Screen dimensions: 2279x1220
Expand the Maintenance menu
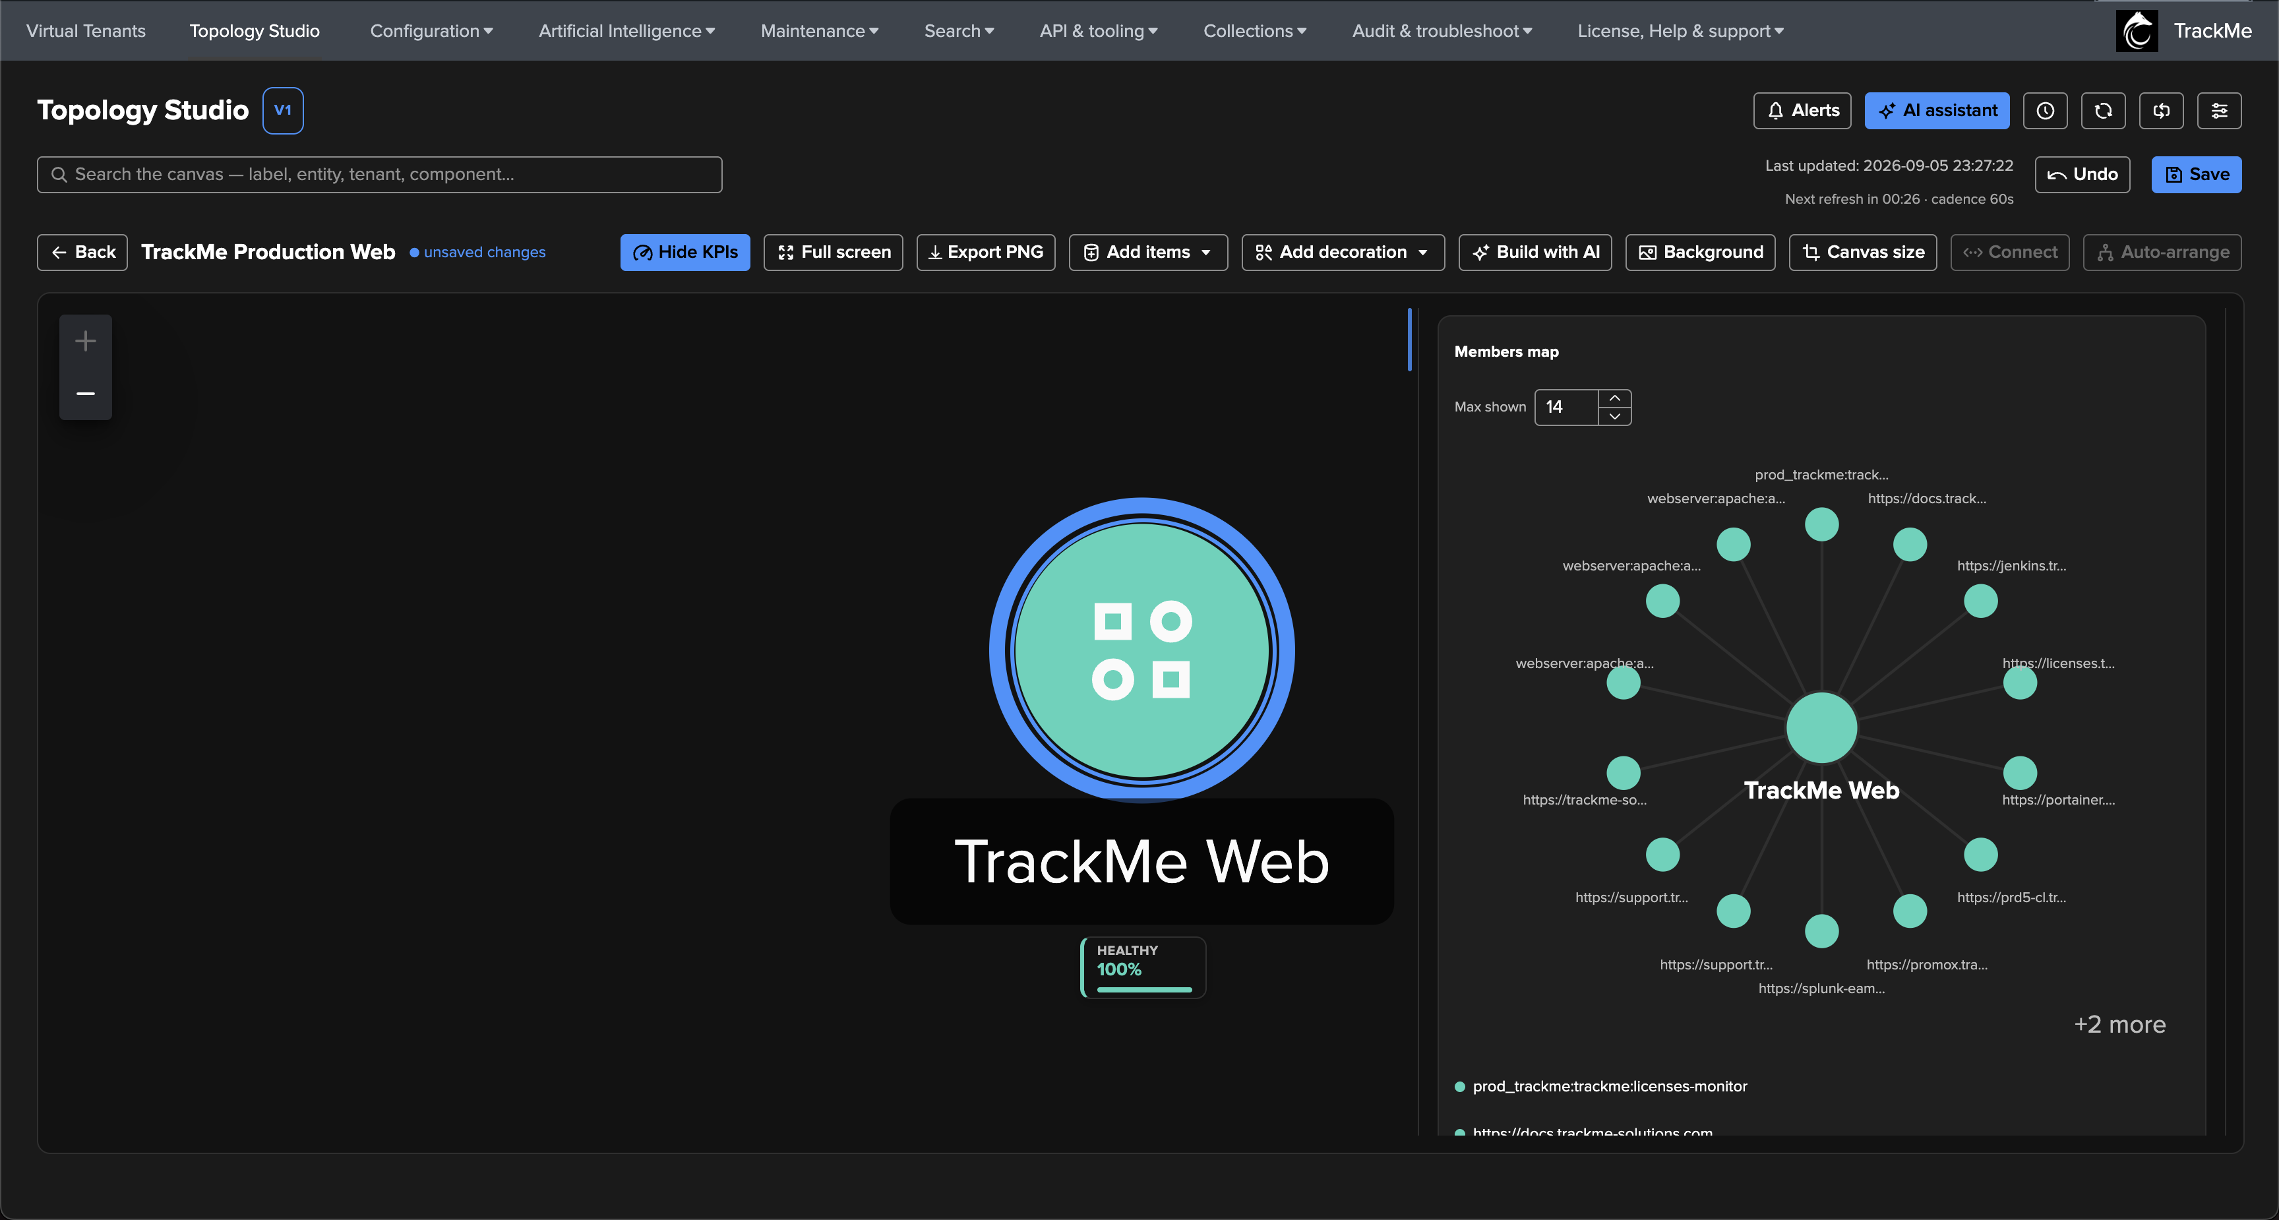(x=819, y=31)
